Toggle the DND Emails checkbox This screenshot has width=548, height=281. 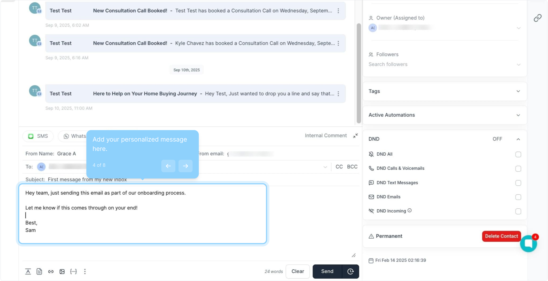[x=518, y=197]
